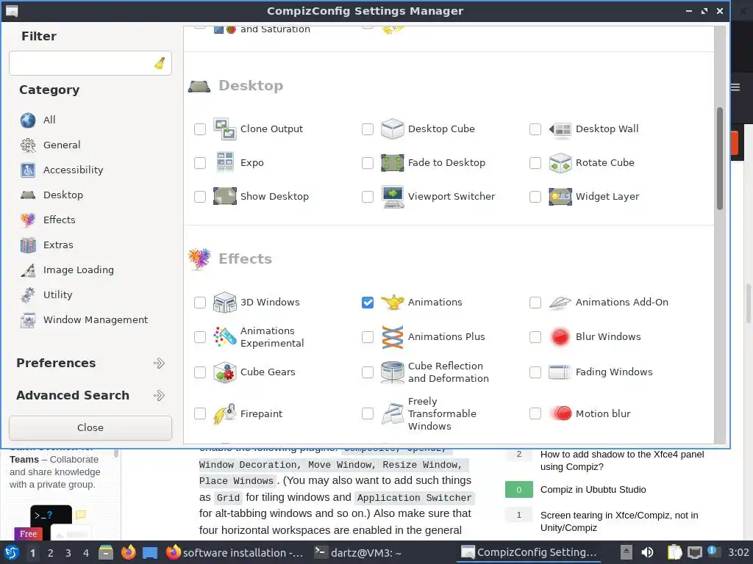Enable the Blur Windows checkbox
Viewport: 753px width, 564px height.
tap(535, 336)
